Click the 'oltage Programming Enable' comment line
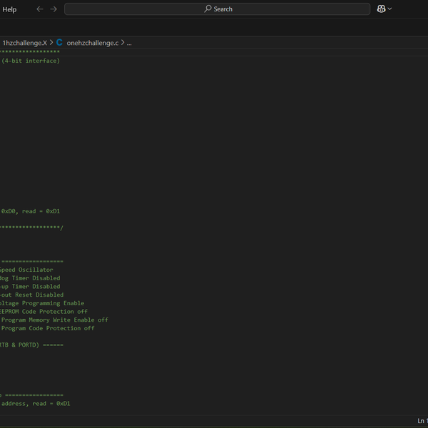 pos(42,303)
